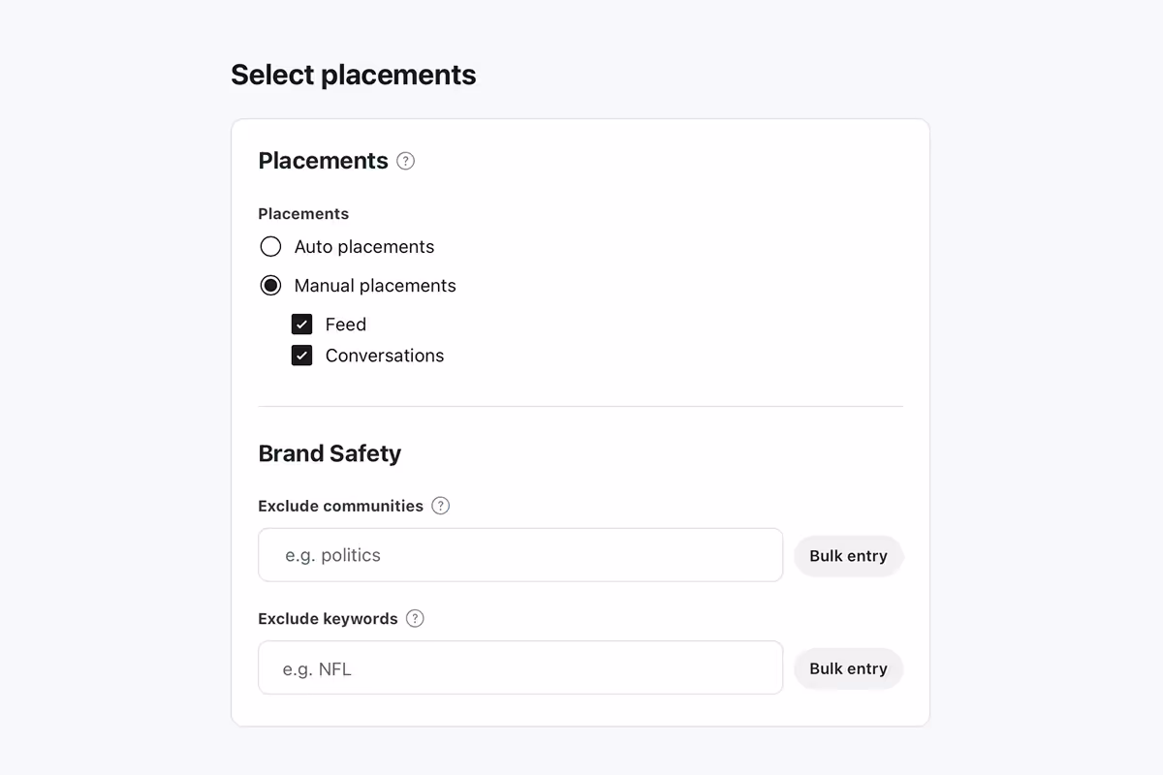Toggle the Feed checkbox off
The width and height of the screenshot is (1163, 775).
[301, 324]
